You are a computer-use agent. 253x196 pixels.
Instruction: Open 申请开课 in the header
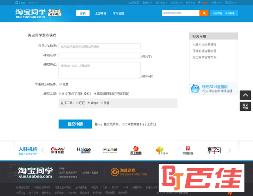pyautogui.click(x=230, y=13)
